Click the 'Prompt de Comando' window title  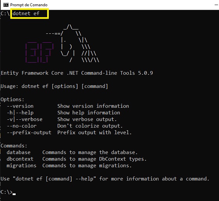point(29,5)
